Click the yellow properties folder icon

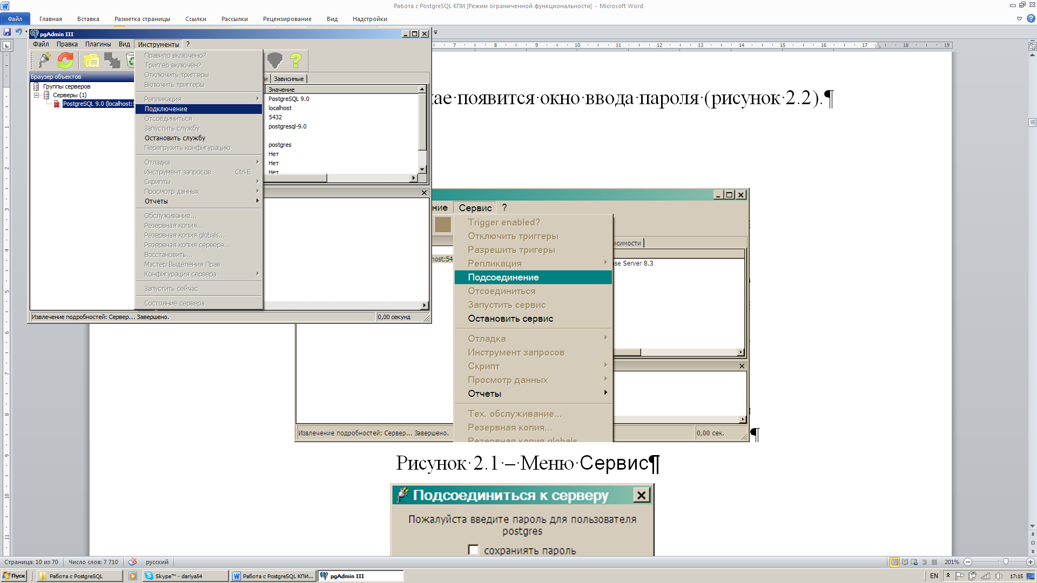coord(91,60)
